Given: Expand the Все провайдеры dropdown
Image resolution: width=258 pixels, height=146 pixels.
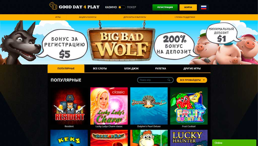Looking at the screenshot, I should (192, 80).
